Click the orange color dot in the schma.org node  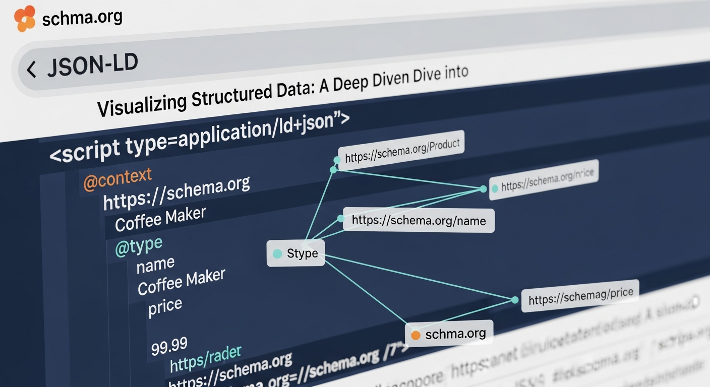point(416,334)
